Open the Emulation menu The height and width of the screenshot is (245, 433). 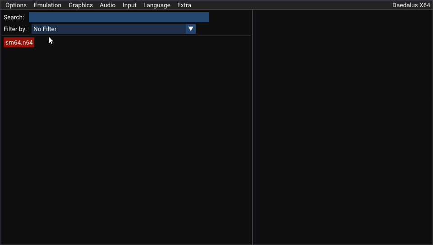click(x=47, y=5)
